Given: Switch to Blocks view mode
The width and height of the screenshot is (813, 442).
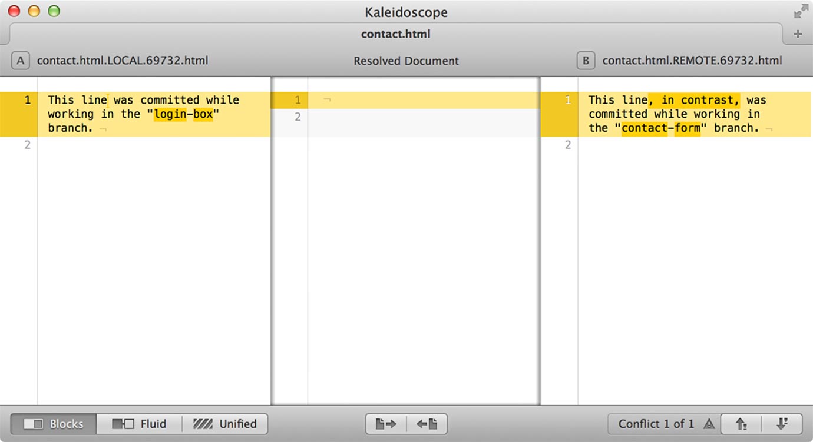Looking at the screenshot, I should 54,424.
